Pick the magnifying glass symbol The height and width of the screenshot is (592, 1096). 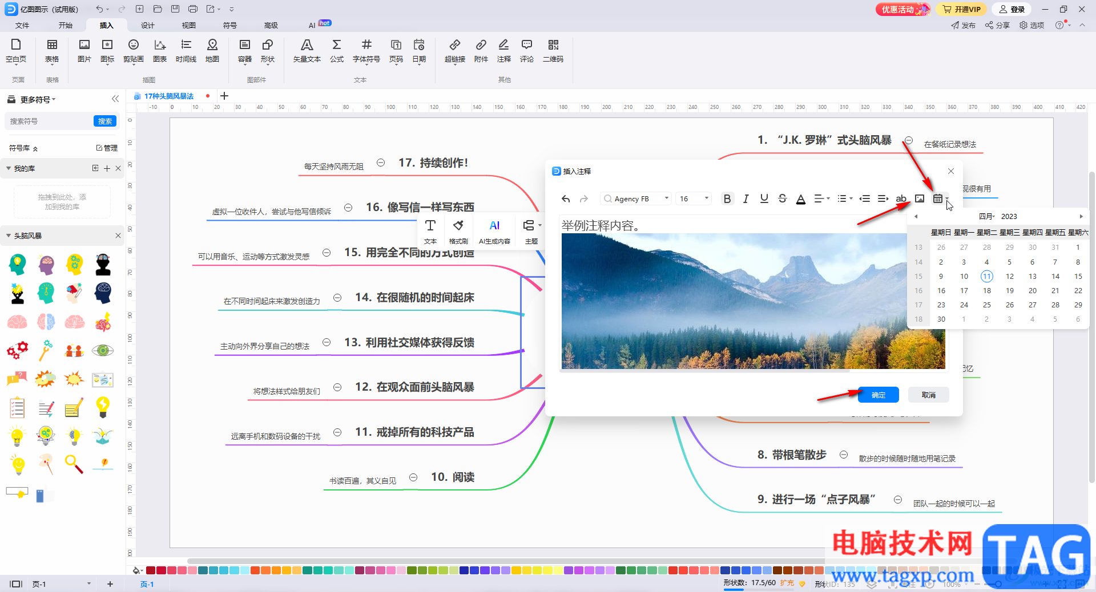coord(74,464)
